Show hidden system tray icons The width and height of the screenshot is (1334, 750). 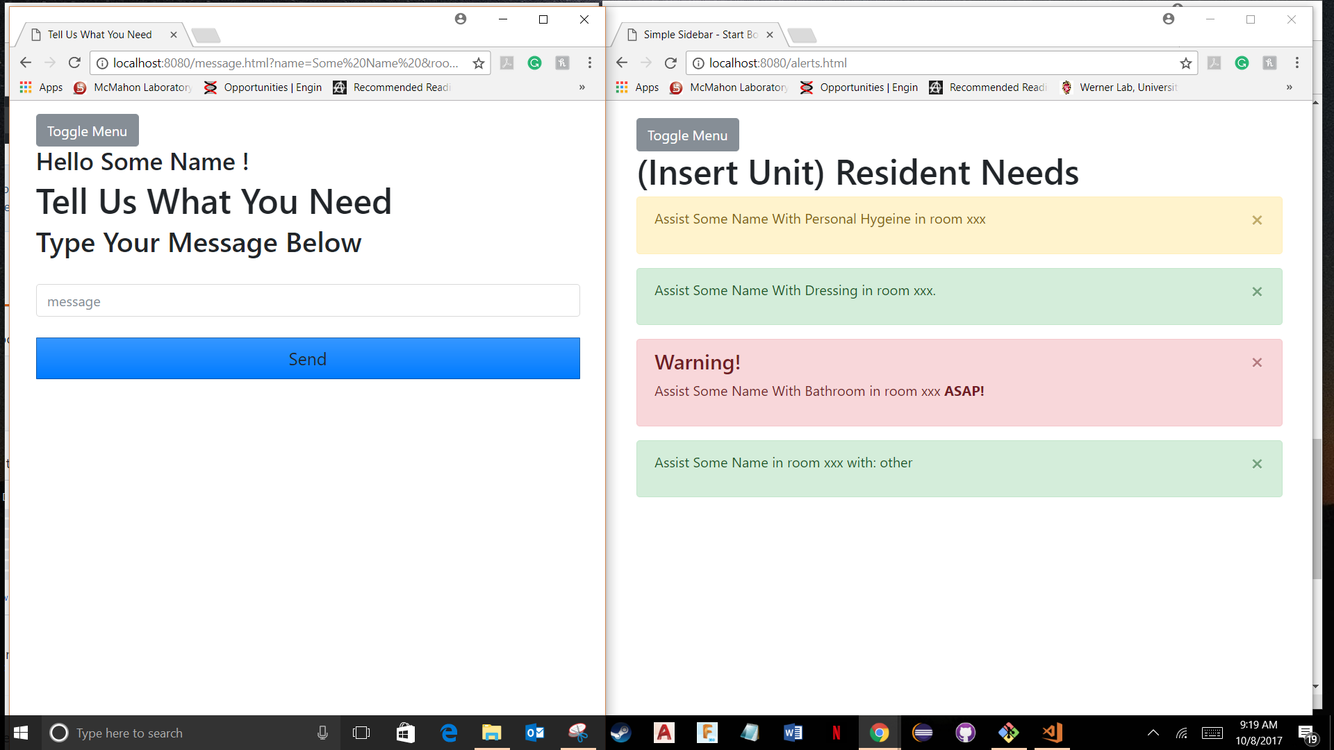coord(1153,733)
